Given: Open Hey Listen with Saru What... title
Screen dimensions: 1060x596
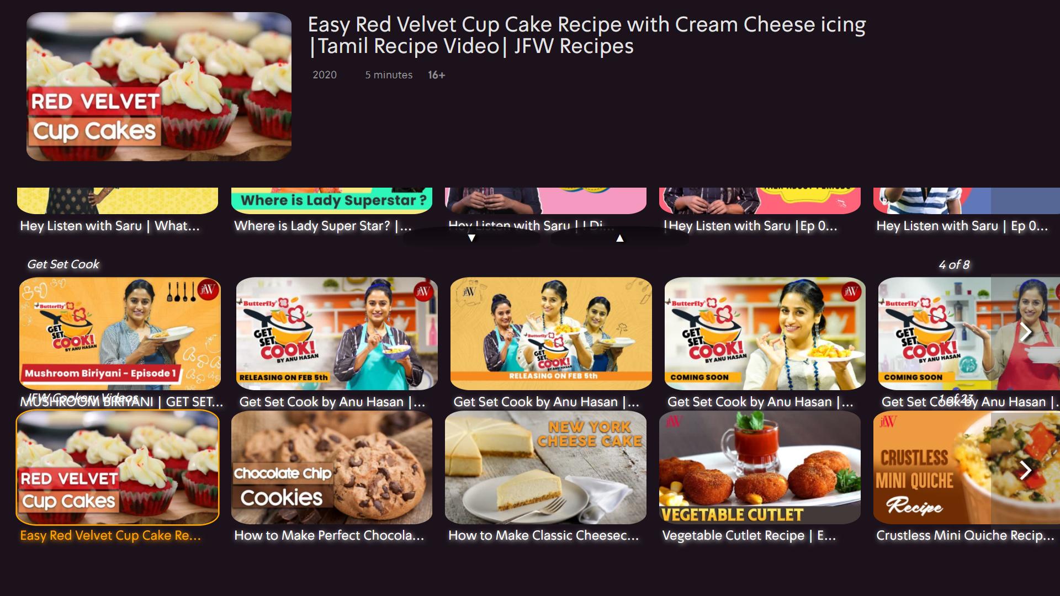Looking at the screenshot, I should [x=110, y=226].
